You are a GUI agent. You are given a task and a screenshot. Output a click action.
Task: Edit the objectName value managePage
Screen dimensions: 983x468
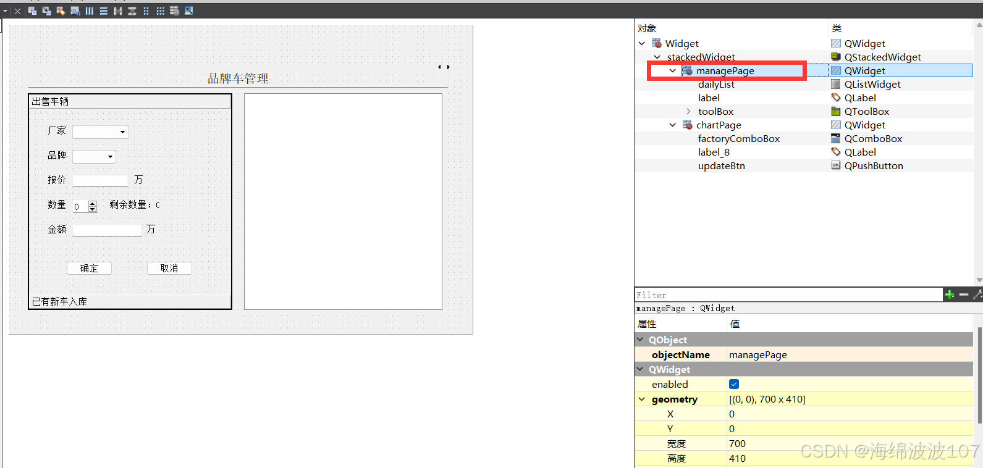[850, 354]
